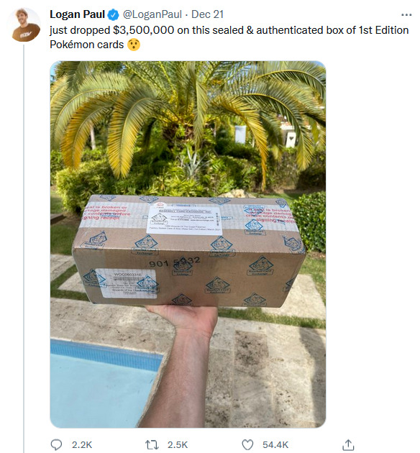Click the blue verified badge
This screenshot has height=453, width=420.
[113, 14]
